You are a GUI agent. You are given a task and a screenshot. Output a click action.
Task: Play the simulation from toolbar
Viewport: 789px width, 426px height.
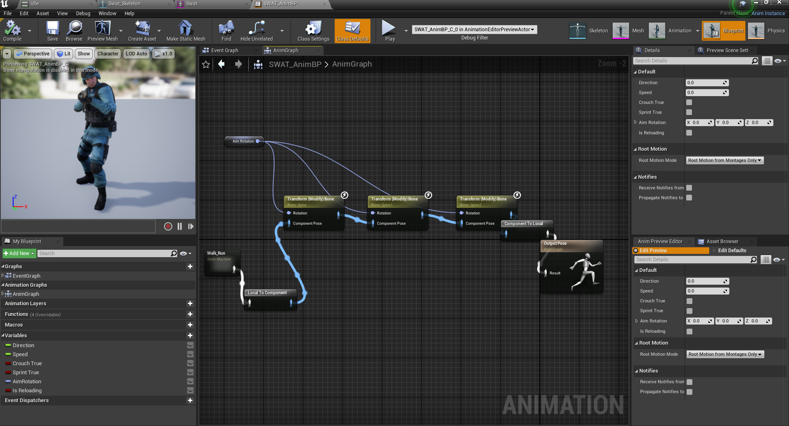click(x=390, y=31)
